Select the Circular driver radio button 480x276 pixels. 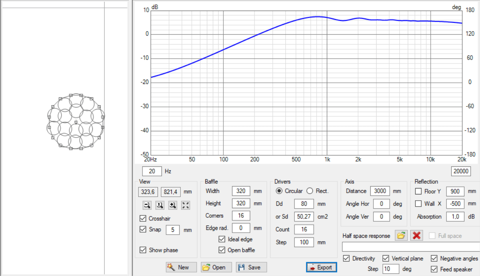tap(279, 191)
